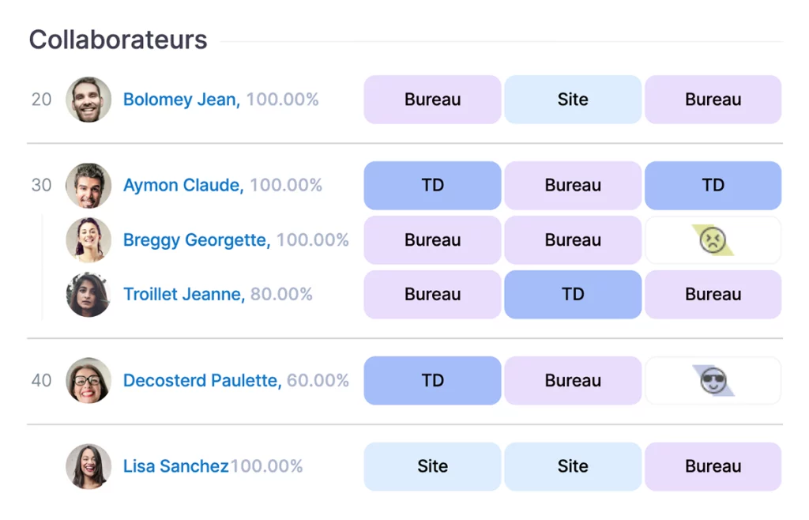The height and width of the screenshot is (520, 809).
Task: Select Lisa Sanchez's Bureau schedule cell
Action: (713, 466)
